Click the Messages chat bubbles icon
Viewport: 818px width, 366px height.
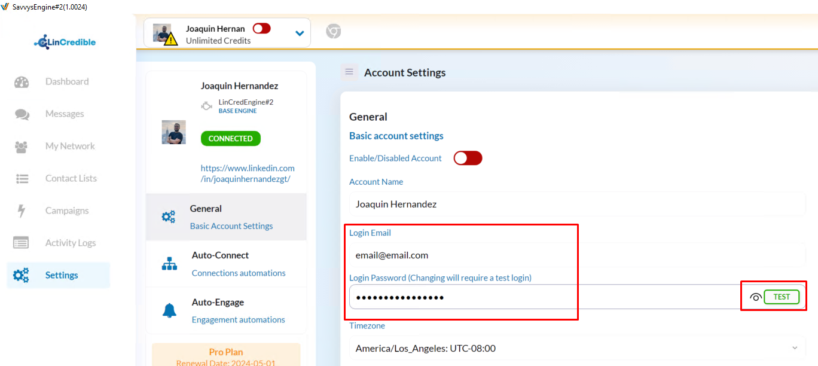22,114
